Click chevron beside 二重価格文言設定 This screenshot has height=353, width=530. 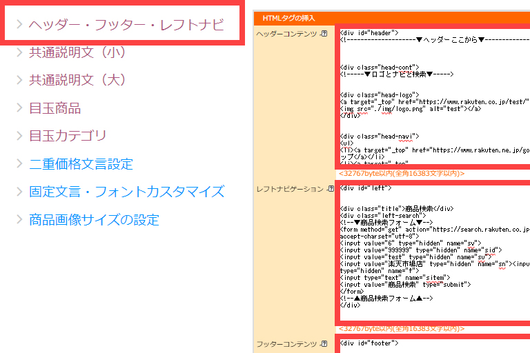pyautogui.click(x=19, y=164)
